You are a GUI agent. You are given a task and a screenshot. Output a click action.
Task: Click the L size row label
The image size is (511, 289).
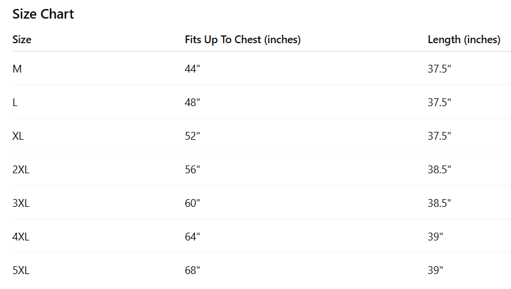[x=15, y=103]
